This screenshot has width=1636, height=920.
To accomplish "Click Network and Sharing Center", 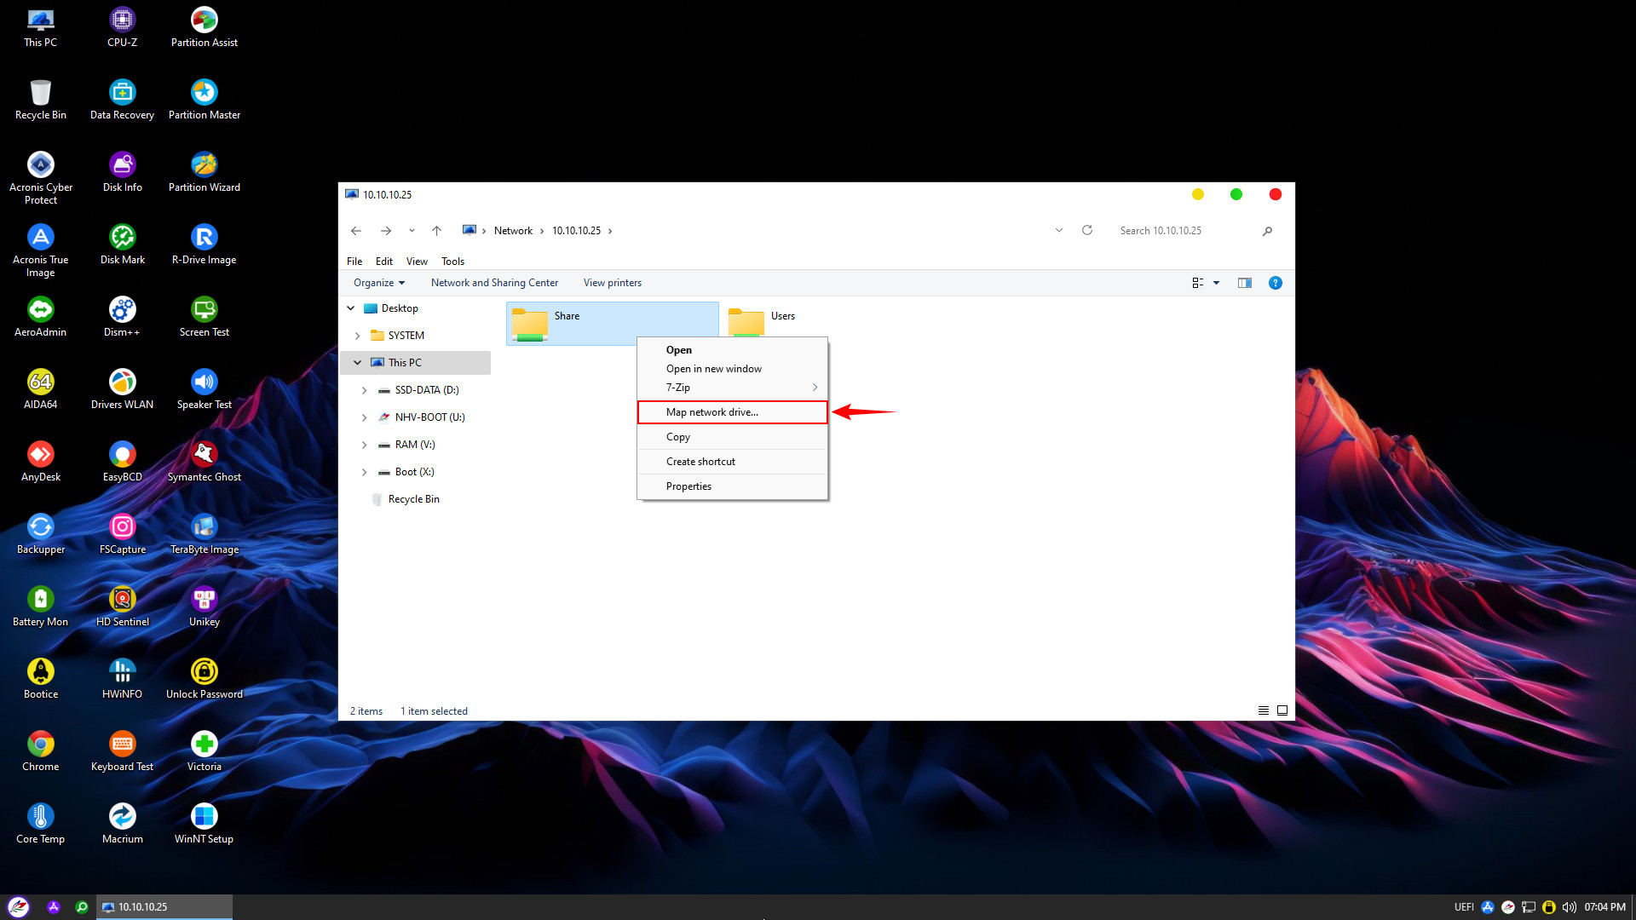I will (x=494, y=283).
